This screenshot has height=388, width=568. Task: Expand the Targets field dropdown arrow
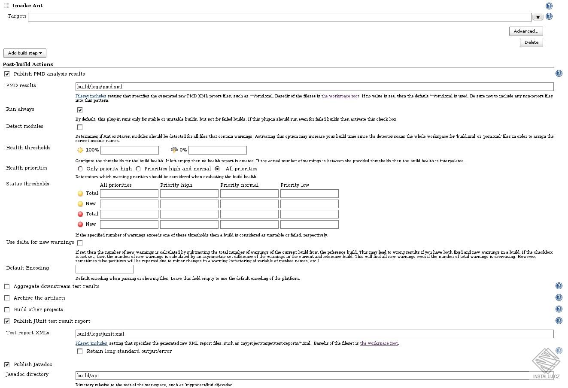(538, 17)
